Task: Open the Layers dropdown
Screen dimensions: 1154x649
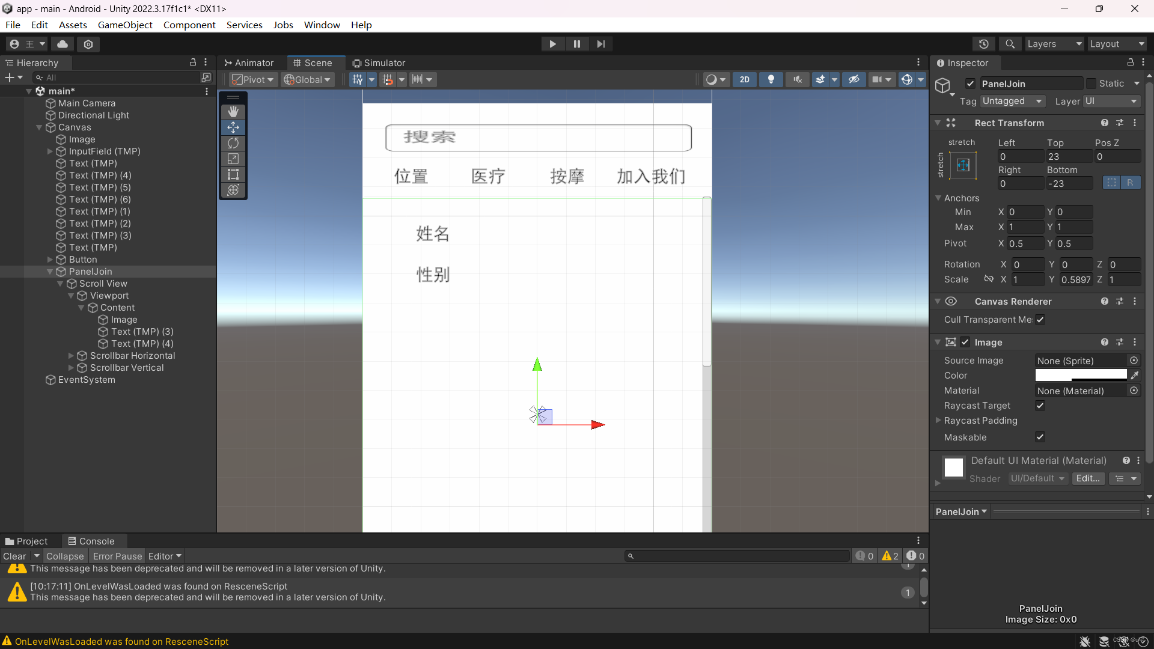Action: [x=1054, y=44]
